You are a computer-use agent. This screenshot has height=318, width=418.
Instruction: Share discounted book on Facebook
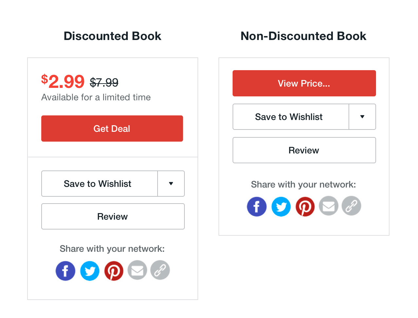coord(65,271)
